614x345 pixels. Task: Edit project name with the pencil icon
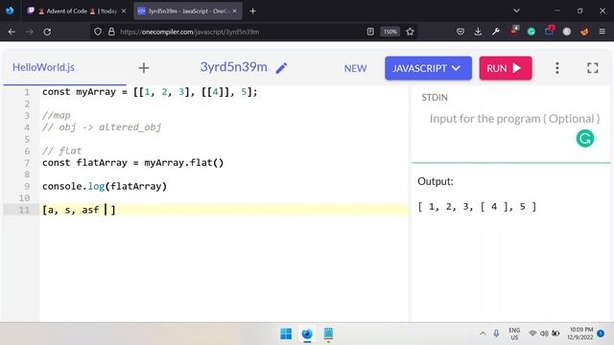(x=281, y=68)
